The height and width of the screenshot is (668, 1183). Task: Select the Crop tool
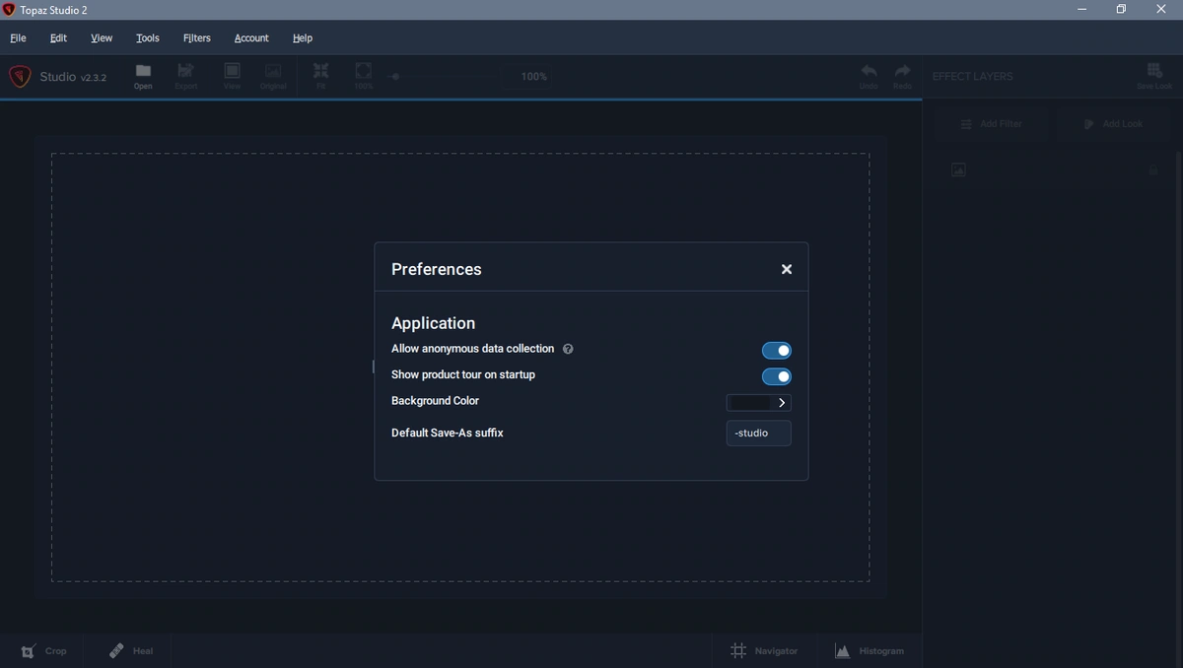(x=44, y=651)
